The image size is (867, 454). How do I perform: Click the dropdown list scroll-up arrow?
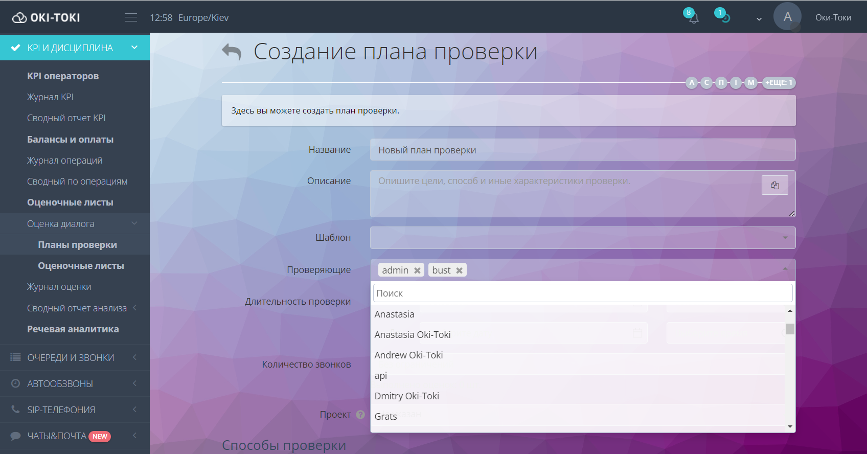[x=790, y=310]
